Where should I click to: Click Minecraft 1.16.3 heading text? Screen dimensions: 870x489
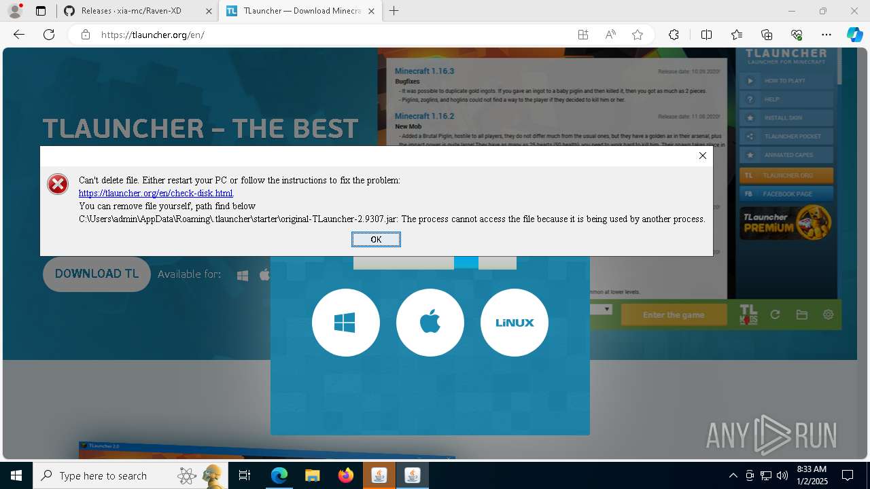click(424, 71)
